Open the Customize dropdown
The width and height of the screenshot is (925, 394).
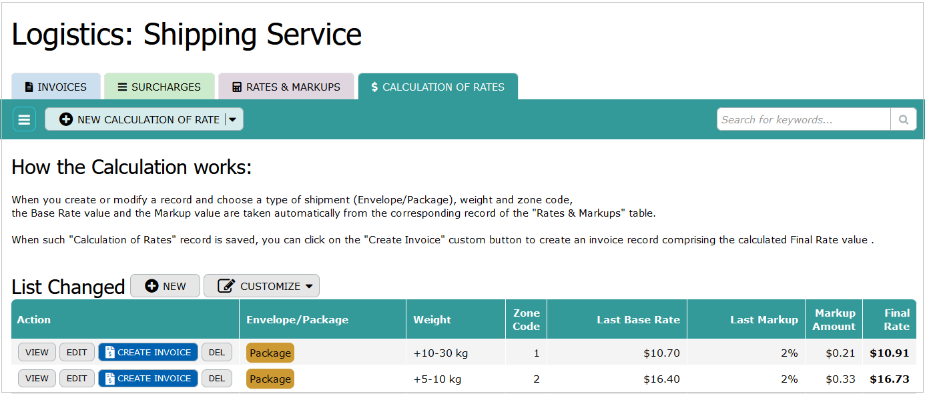tap(262, 286)
